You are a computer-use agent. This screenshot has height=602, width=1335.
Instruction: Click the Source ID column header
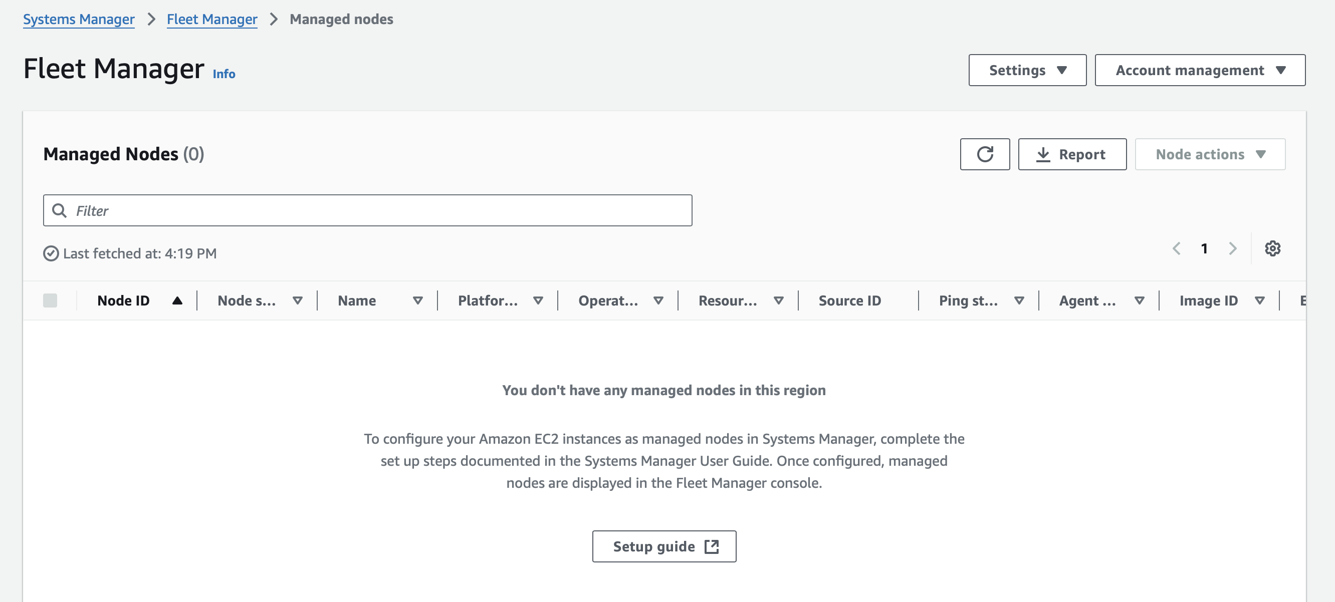[x=849, y=300]
